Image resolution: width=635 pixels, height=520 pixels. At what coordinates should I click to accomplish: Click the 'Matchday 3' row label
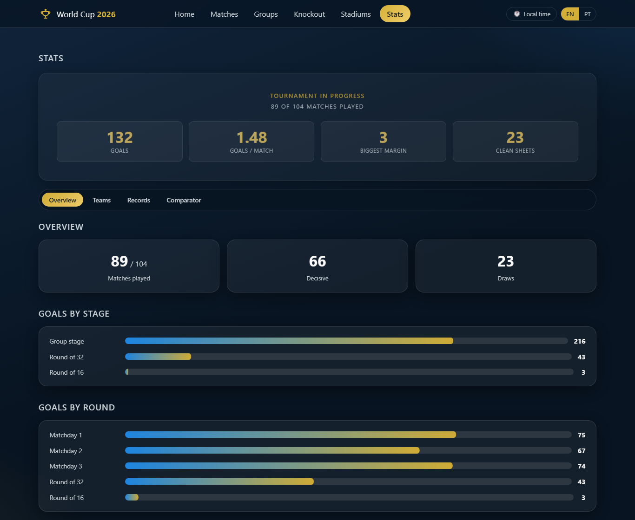pyautogui.click(x=66, y=466)
